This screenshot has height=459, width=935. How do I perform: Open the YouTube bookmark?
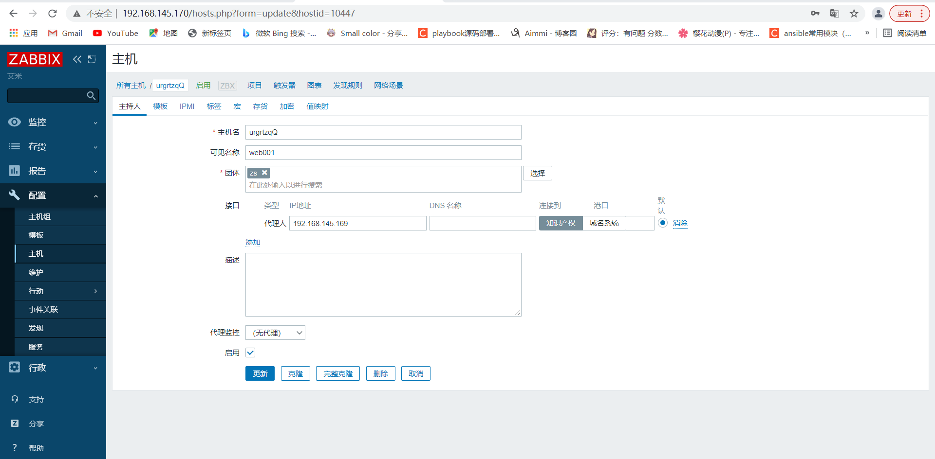coord(116,33)
